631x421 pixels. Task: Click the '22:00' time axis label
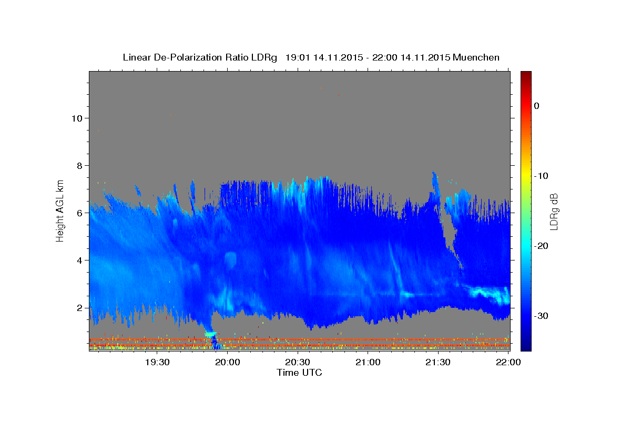click(508, 362)
